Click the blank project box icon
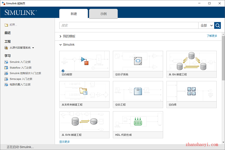Image resolution: width=225 pixels, height=150 pixels. tap(138, 91)
